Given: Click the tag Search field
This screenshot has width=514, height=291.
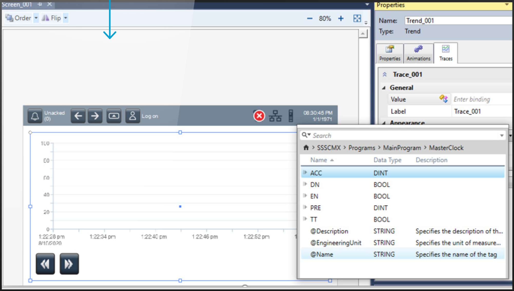Looking at the screenshot, I should tap(403, 135).
